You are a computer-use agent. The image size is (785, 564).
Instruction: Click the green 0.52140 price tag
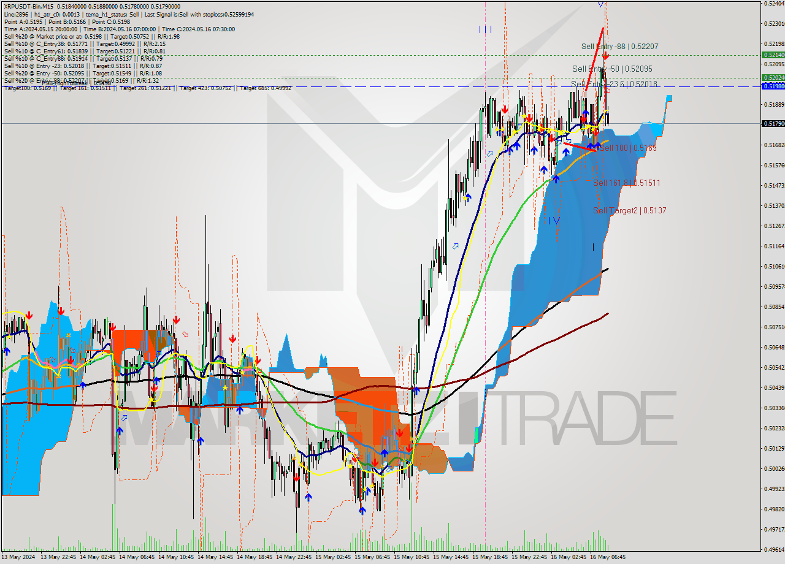pyautogui.click(x=773, y=55)
